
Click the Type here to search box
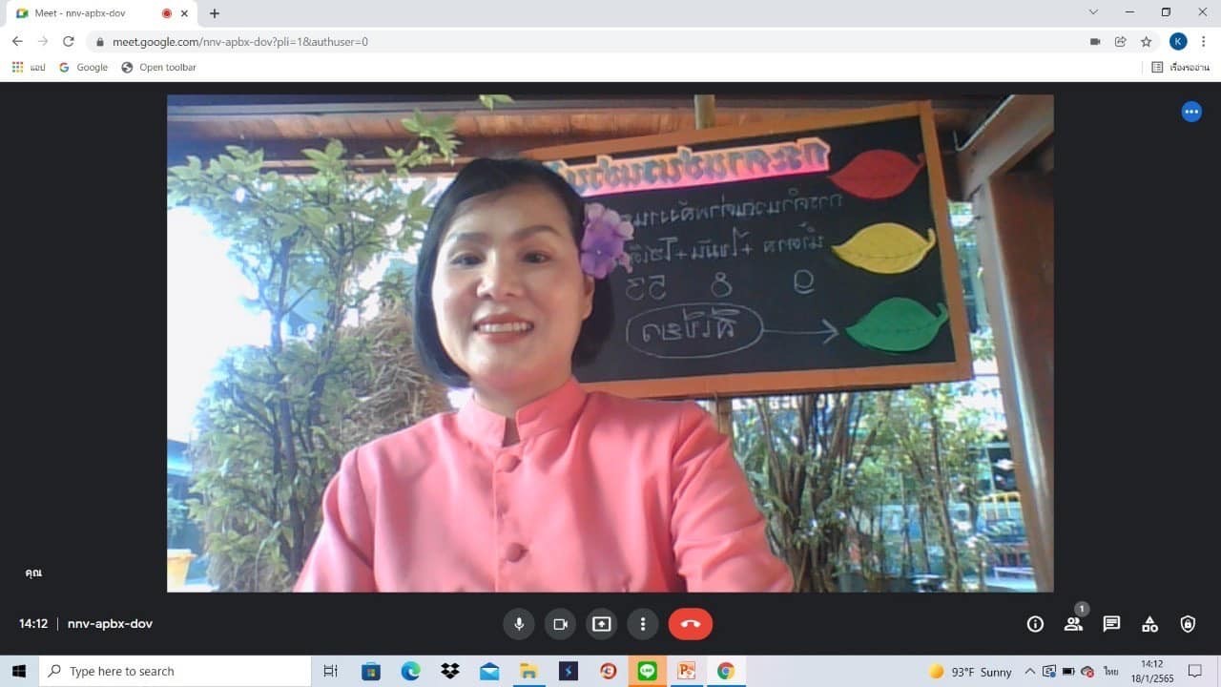[176, 671]
